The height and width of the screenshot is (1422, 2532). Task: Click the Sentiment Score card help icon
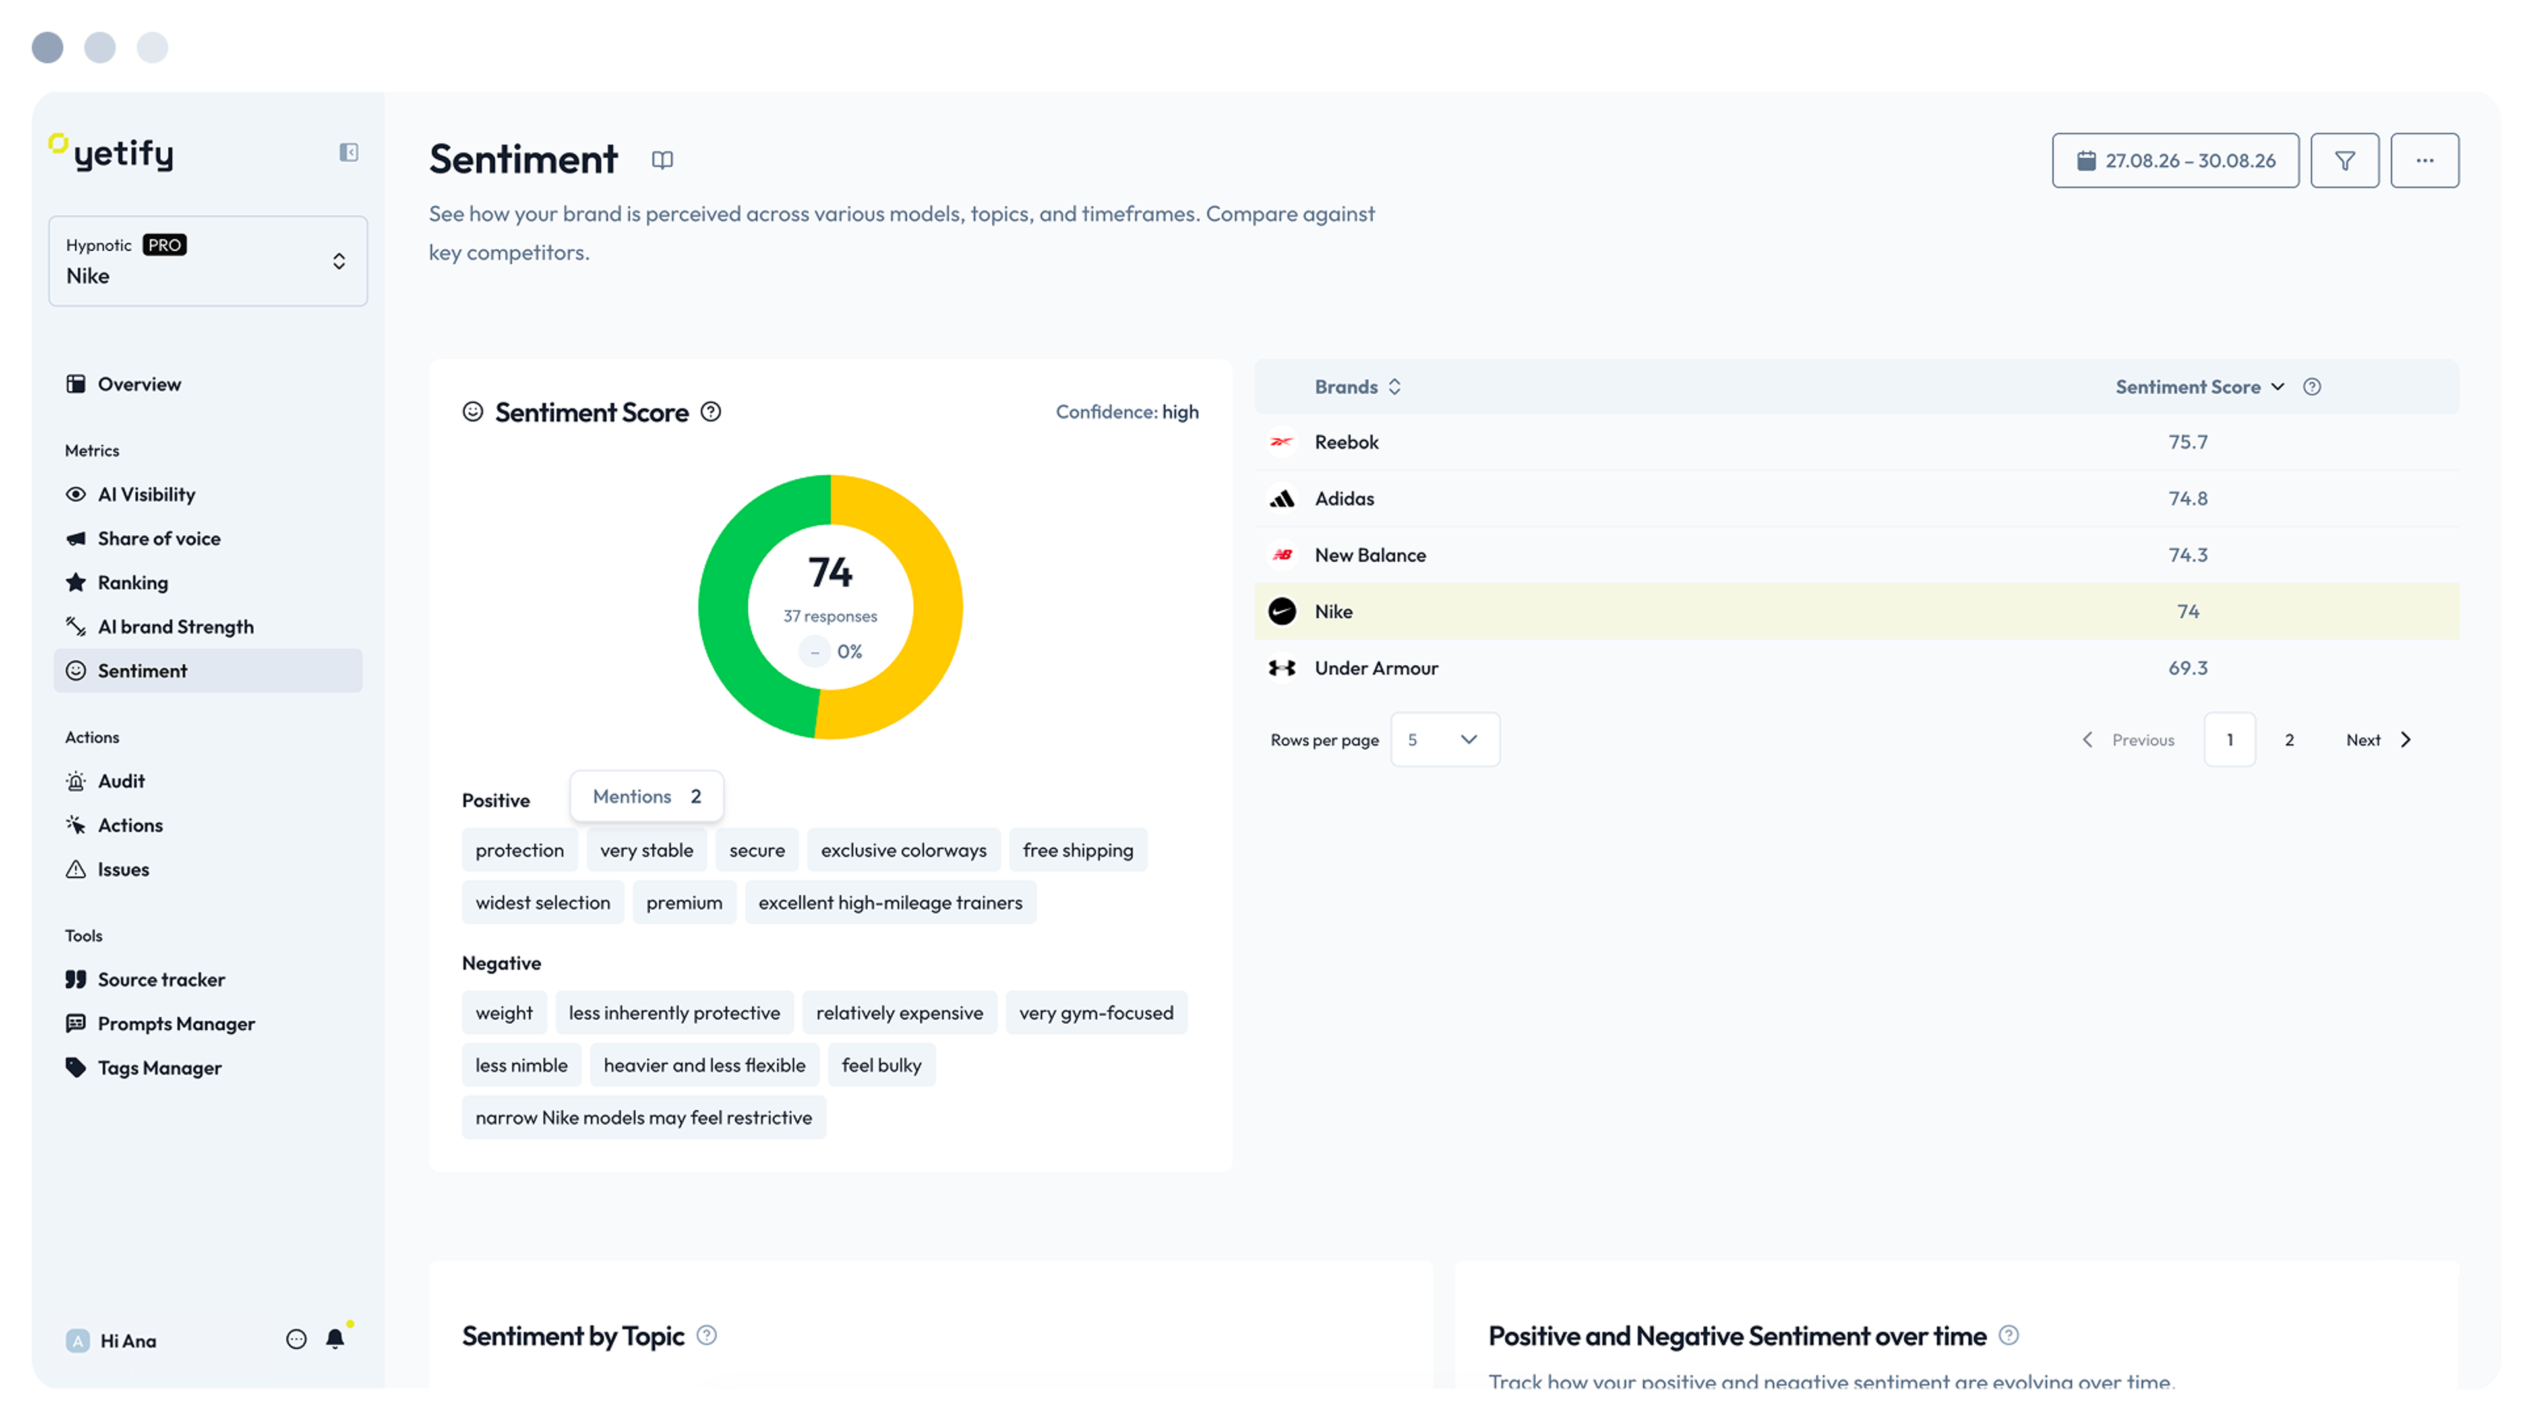click(x=711, y=412)
